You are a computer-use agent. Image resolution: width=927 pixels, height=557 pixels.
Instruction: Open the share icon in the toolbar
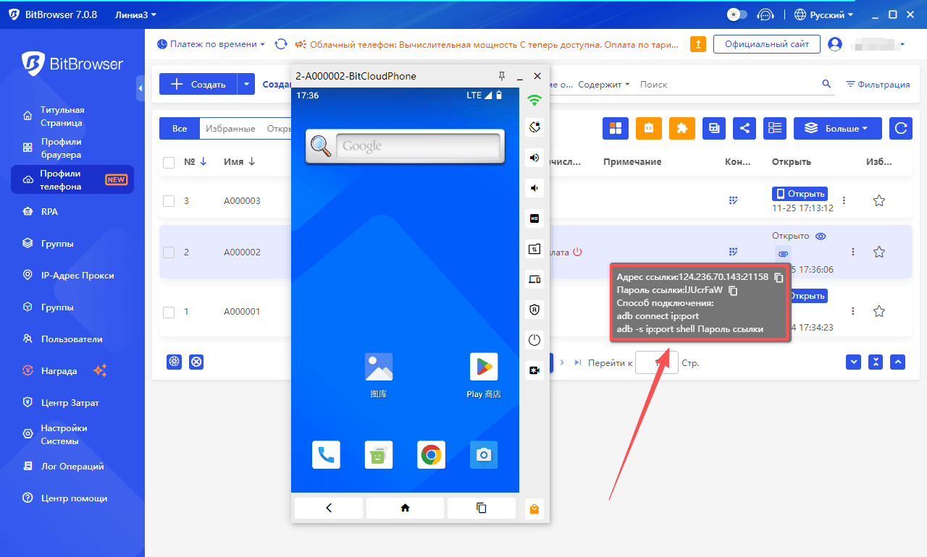click(744, 128)
